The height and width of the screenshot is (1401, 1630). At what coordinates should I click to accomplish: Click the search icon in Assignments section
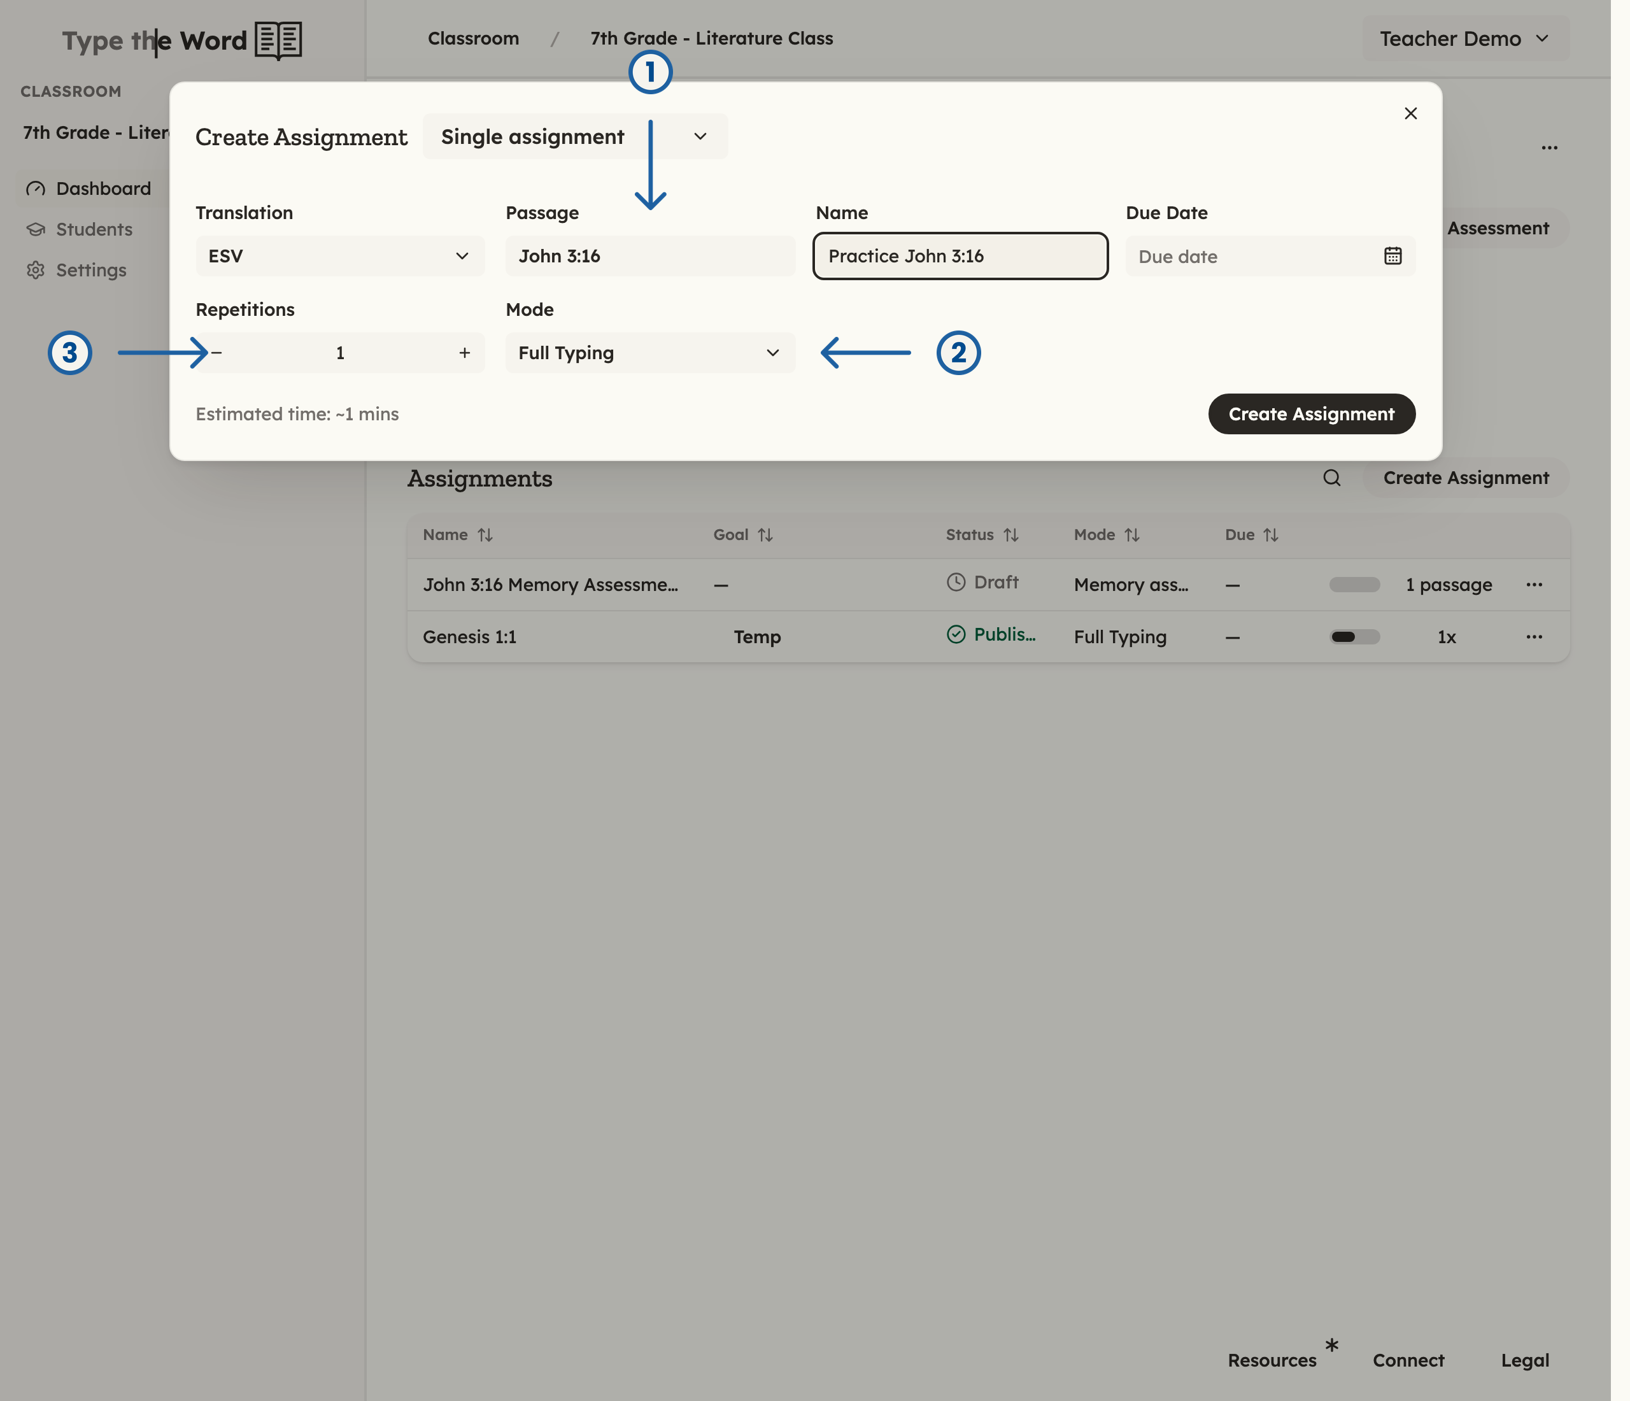pyautogui.click(x=1331, y=478)
